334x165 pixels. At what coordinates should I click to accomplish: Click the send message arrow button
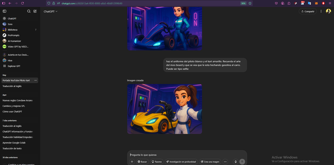[242, 162]
